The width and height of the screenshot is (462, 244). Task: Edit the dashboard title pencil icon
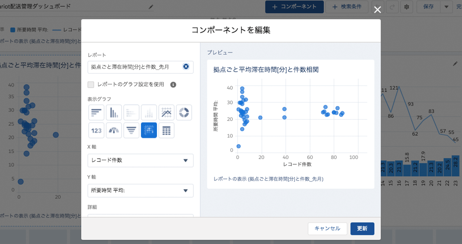tap(151, 7)
